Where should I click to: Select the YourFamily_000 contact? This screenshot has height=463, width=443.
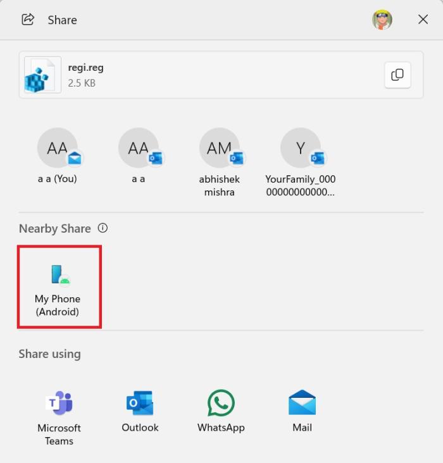[301, 149]
